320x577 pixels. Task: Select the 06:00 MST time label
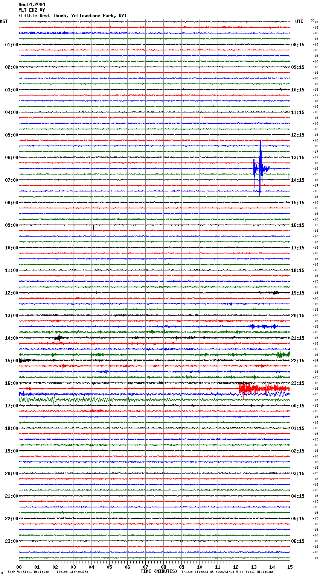pos(12,158)
